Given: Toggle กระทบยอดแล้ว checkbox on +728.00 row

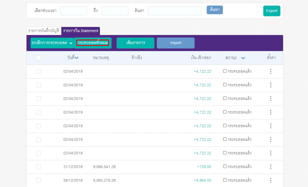Looking at the screenshot, I should click(225, 166).
